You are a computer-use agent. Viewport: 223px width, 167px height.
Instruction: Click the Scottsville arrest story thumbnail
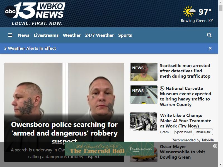[144, 72]
